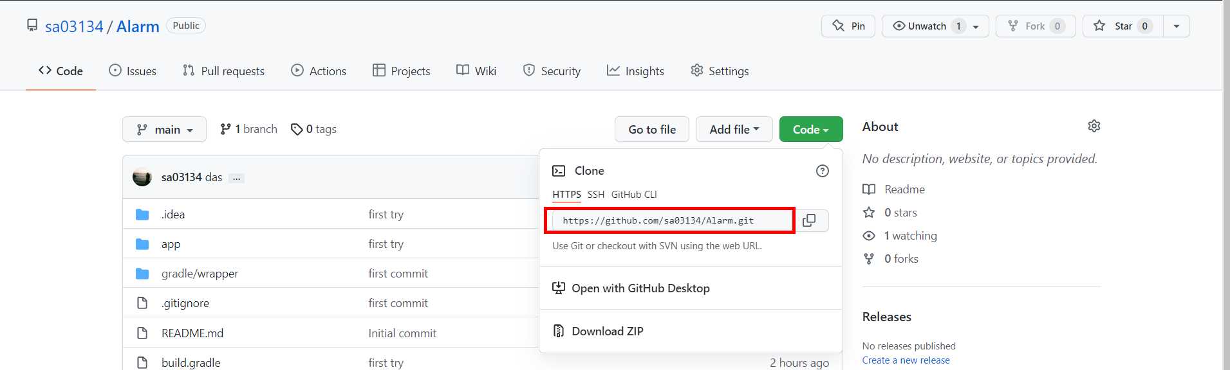Switch to the Code tab
This screenshot has height=370, width=1230.
click(61, 71)
